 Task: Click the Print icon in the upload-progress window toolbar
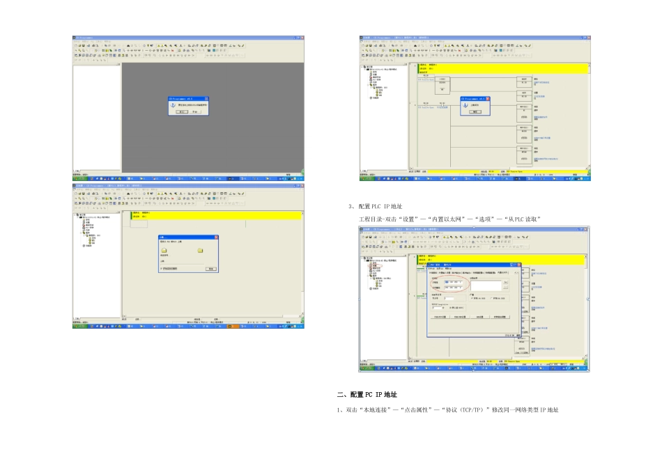point(93,194)
